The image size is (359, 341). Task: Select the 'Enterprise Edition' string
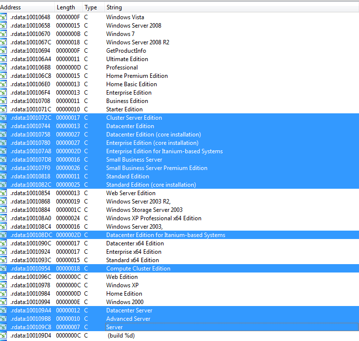(129, 93)
